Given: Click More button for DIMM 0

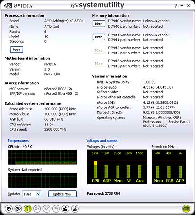Looking at the screenshot, I should coord(99,24).
